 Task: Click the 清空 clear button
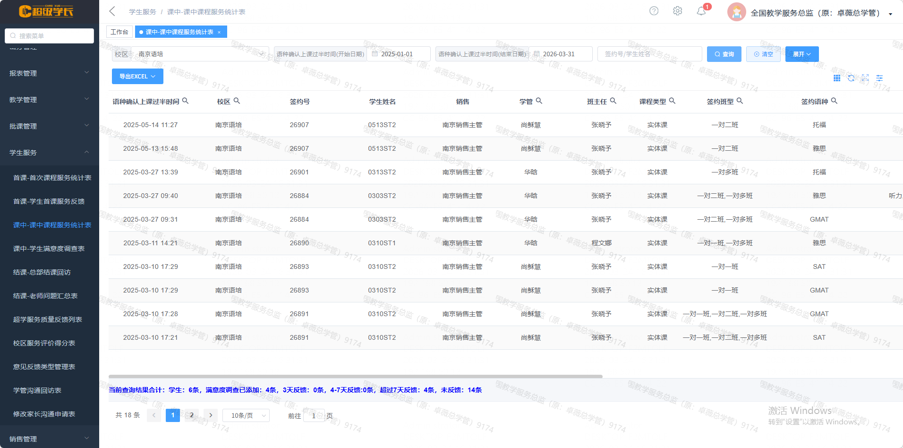pyautogui.click(x=763, y=54)
